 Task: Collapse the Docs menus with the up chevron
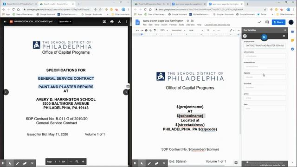click(x=239, y=30)
